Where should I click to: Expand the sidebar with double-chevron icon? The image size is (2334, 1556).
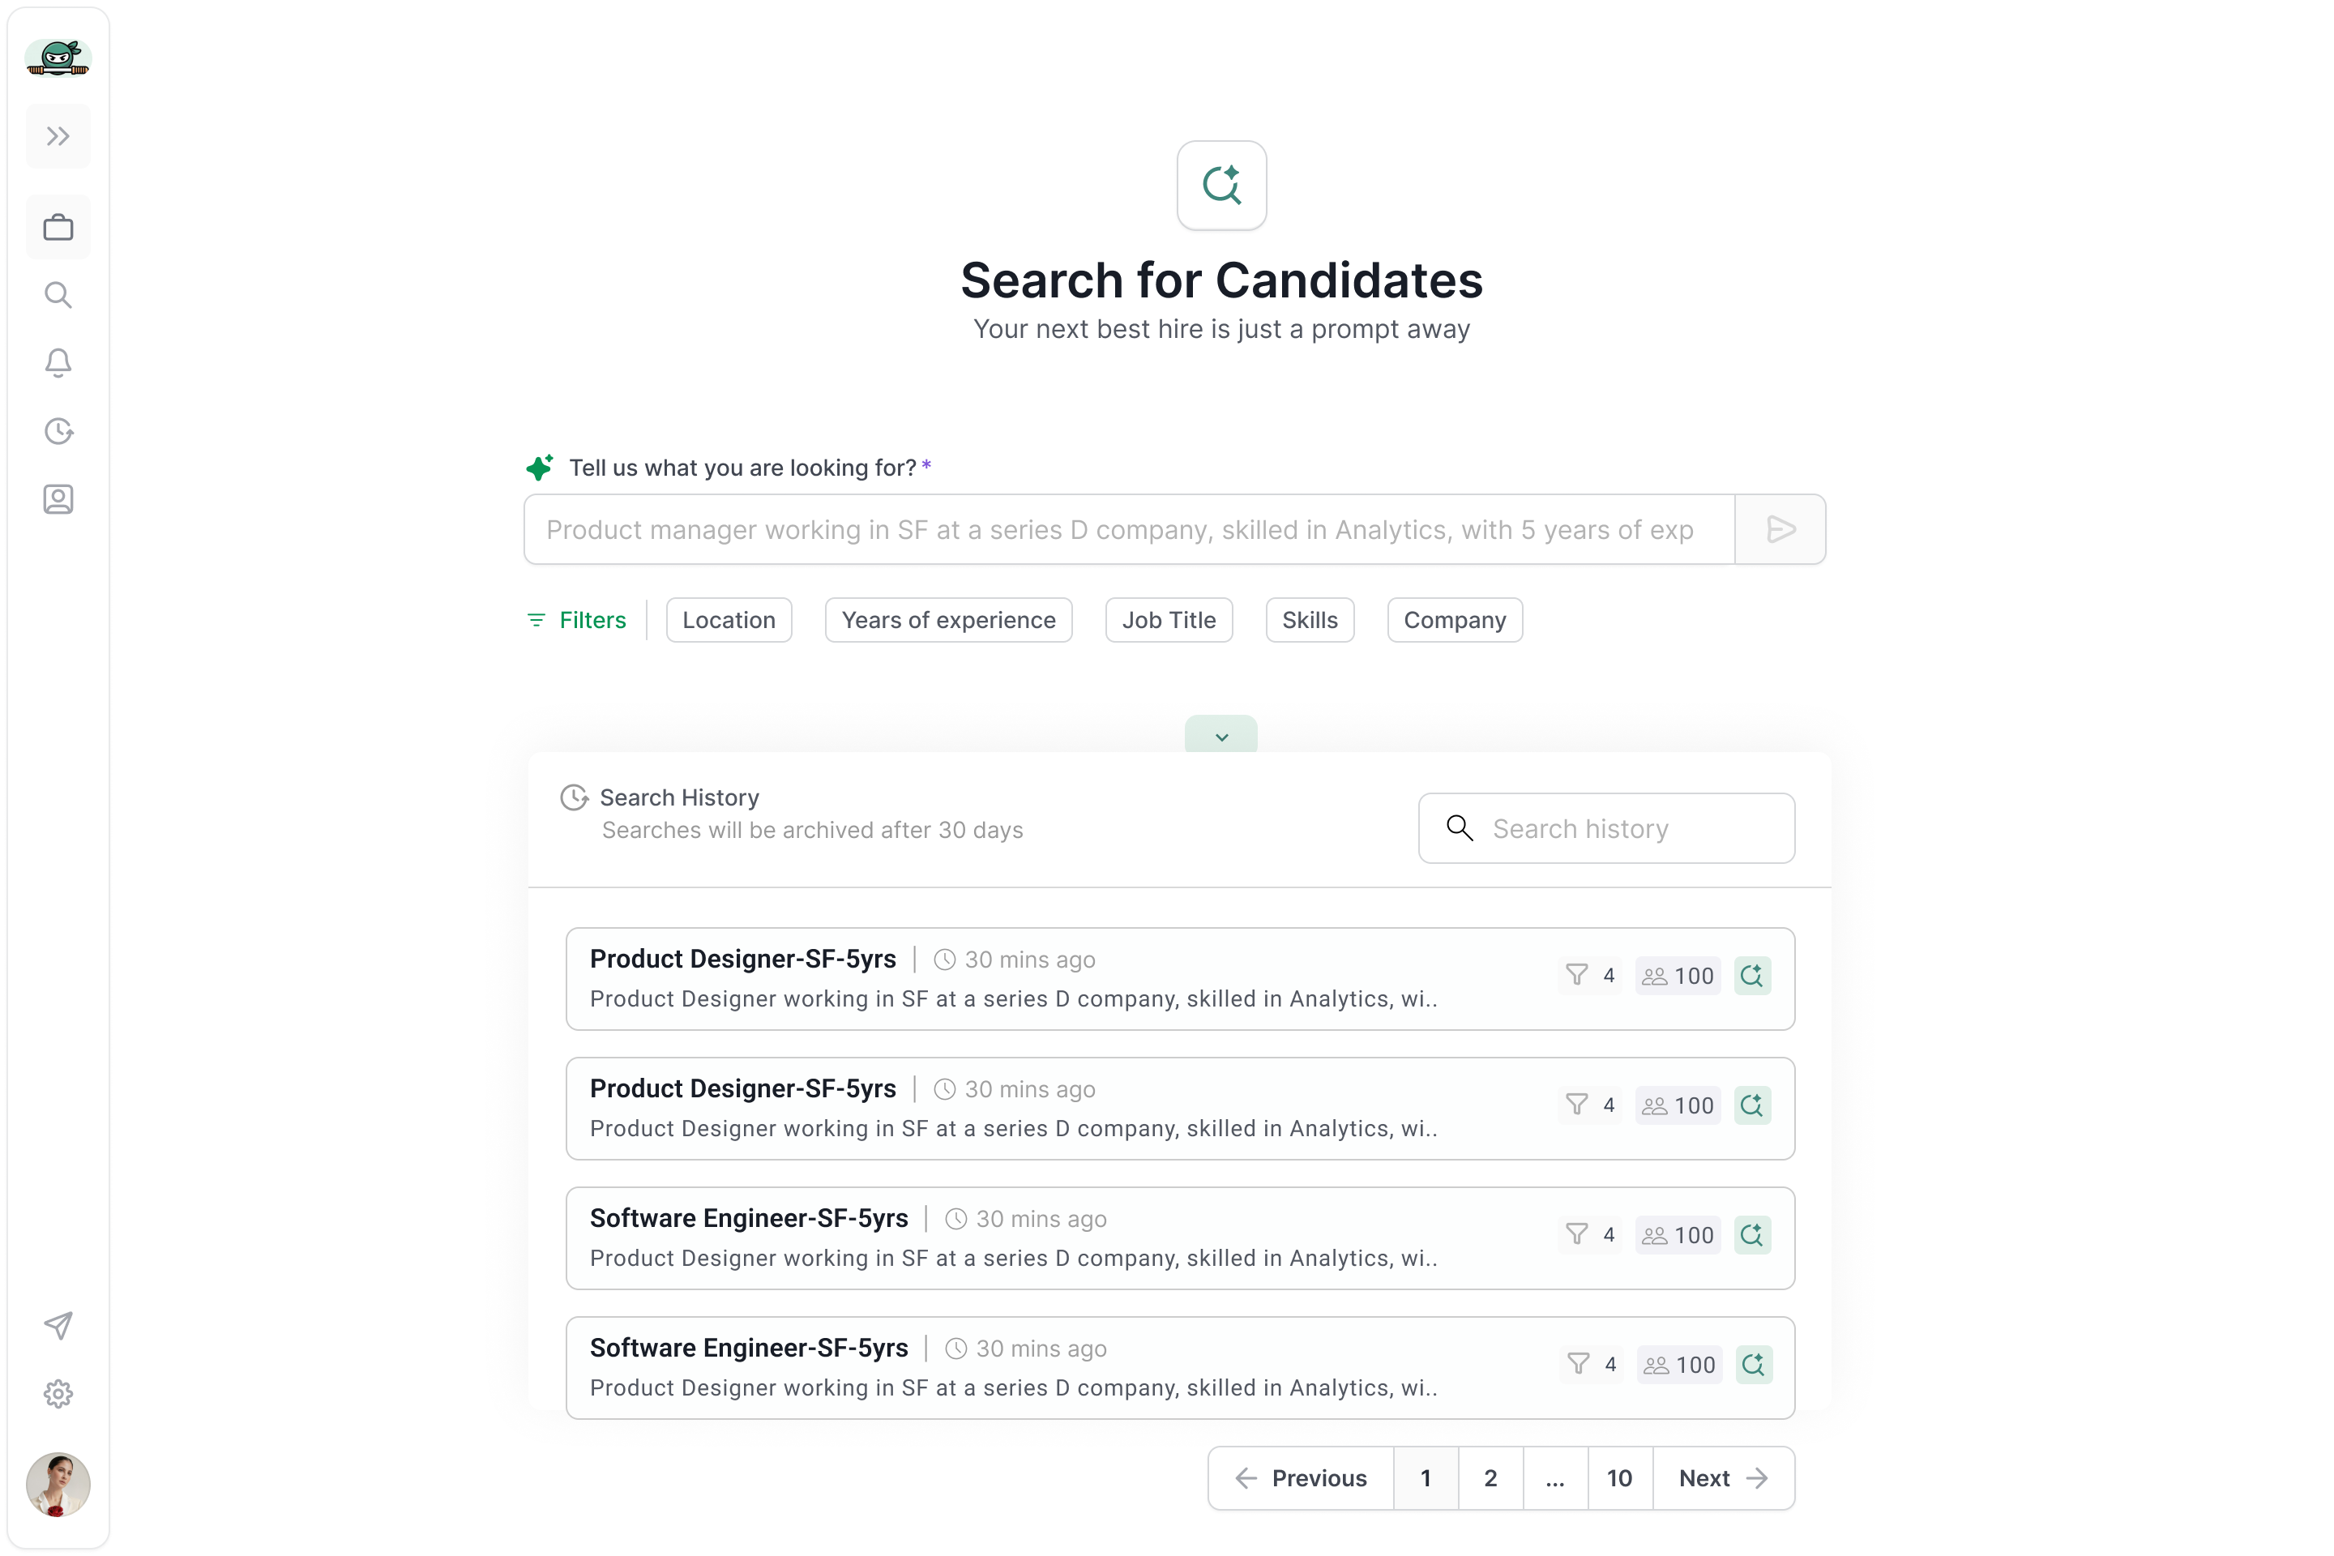[x=58, y=136]
